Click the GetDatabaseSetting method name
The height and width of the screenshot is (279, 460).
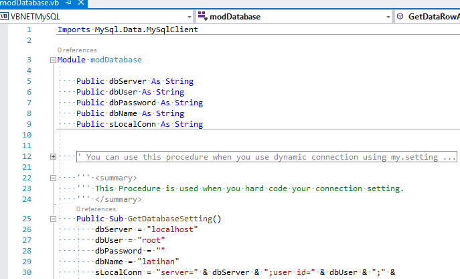tap(170, 219)
